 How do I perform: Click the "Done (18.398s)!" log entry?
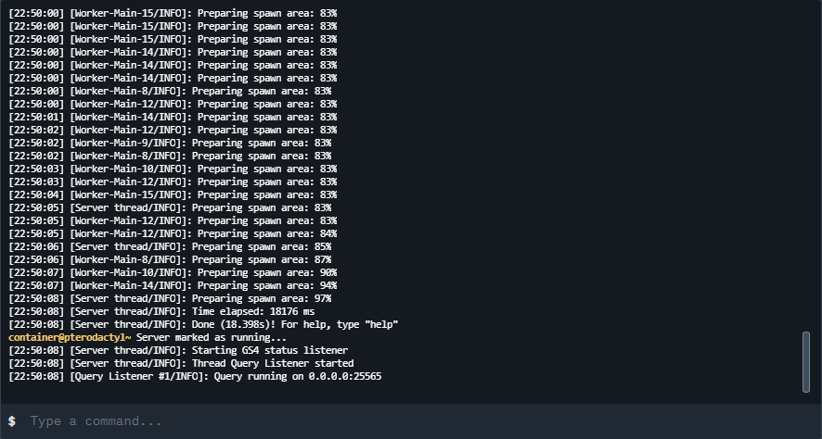203,324
